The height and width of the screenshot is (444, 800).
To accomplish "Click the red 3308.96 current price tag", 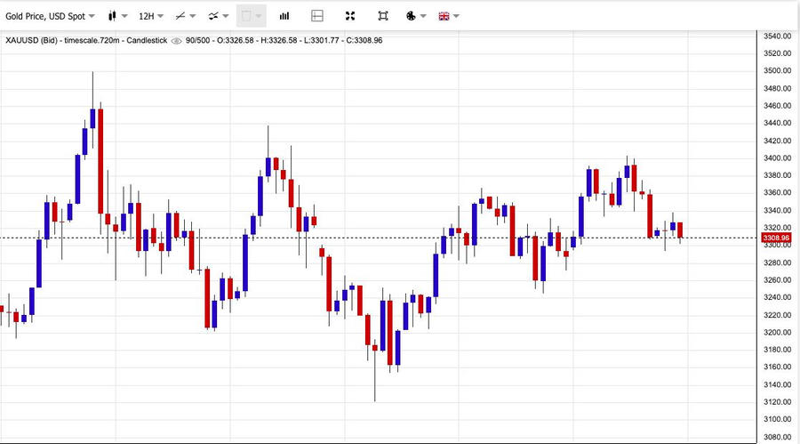I will (776, 238).
